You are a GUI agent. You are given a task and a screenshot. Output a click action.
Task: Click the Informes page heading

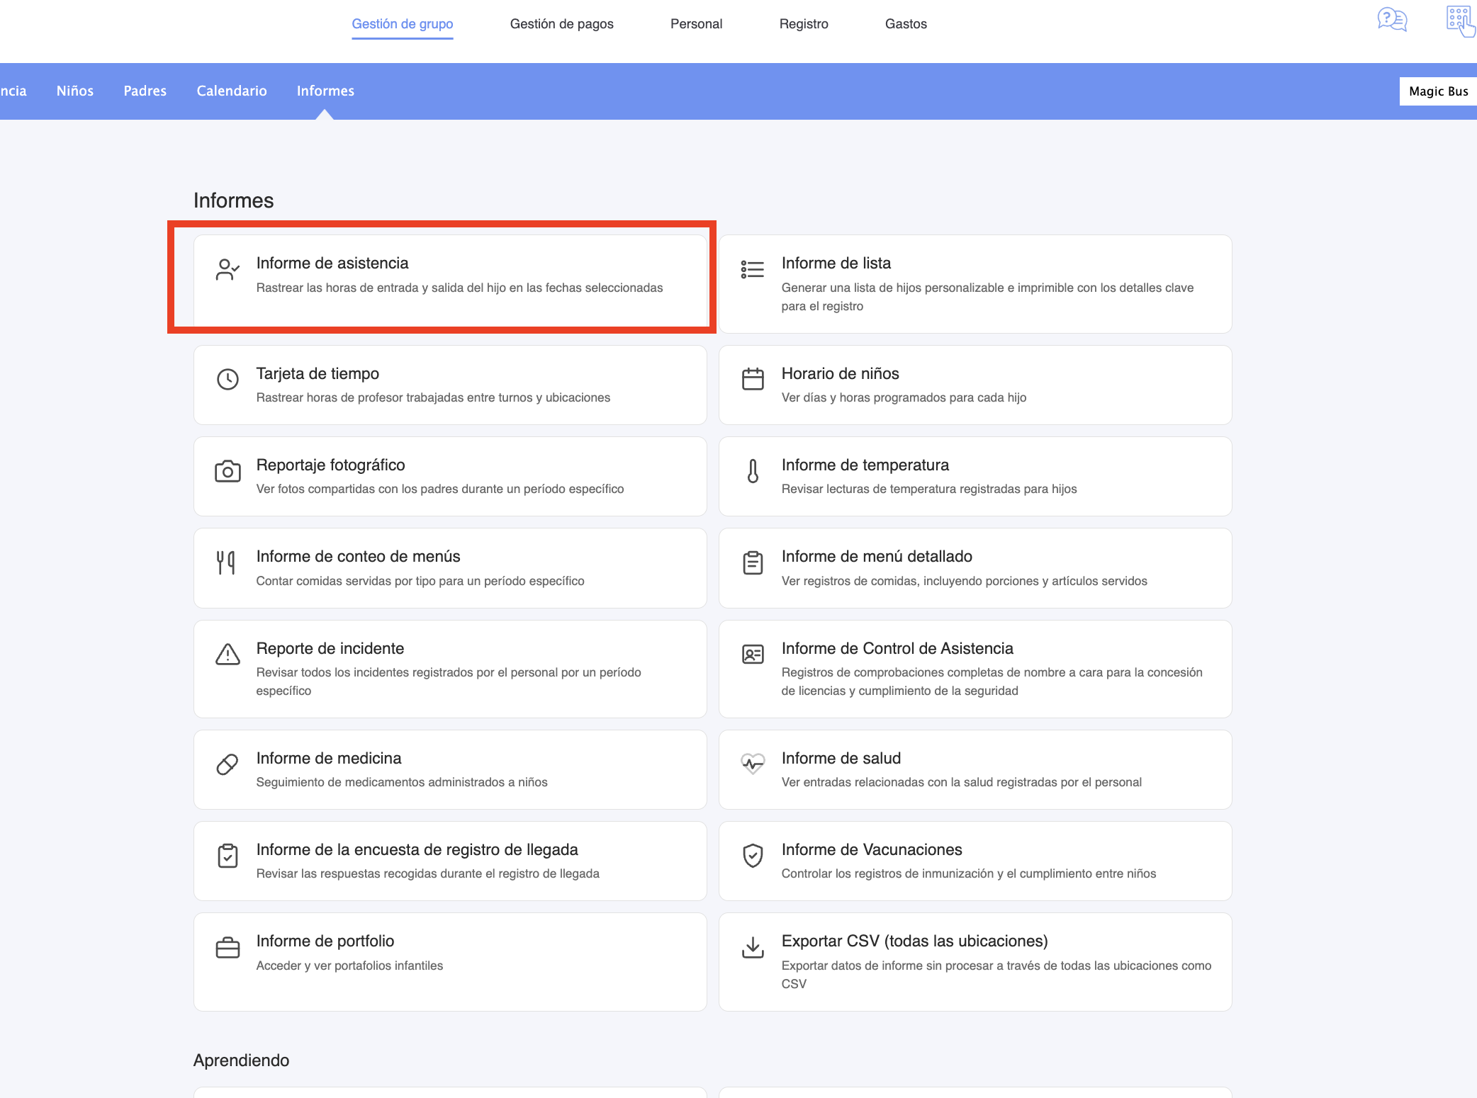pyautogui.click(x=233, y=200)
